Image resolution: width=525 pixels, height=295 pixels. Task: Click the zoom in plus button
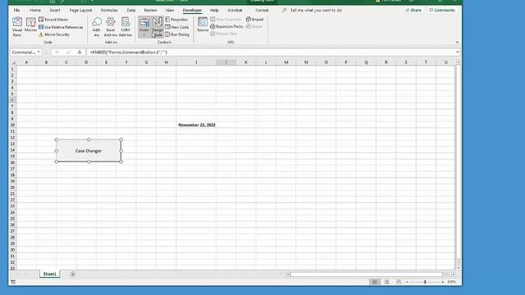pos(443,282)
